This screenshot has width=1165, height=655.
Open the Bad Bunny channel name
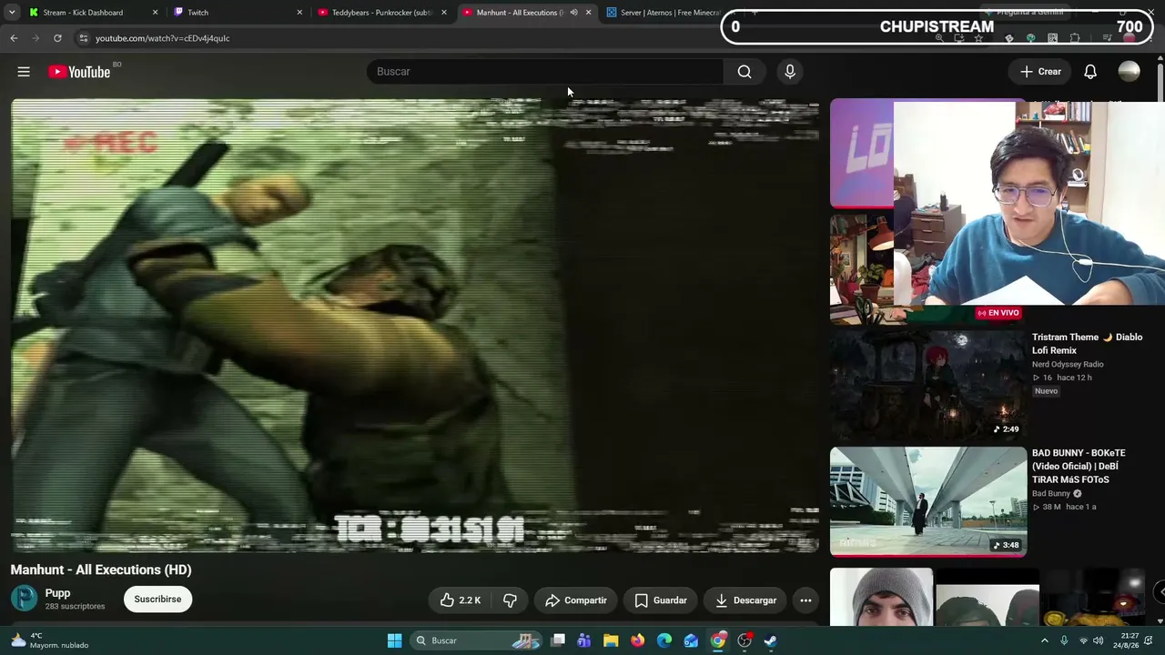(x=1051, y=493)
